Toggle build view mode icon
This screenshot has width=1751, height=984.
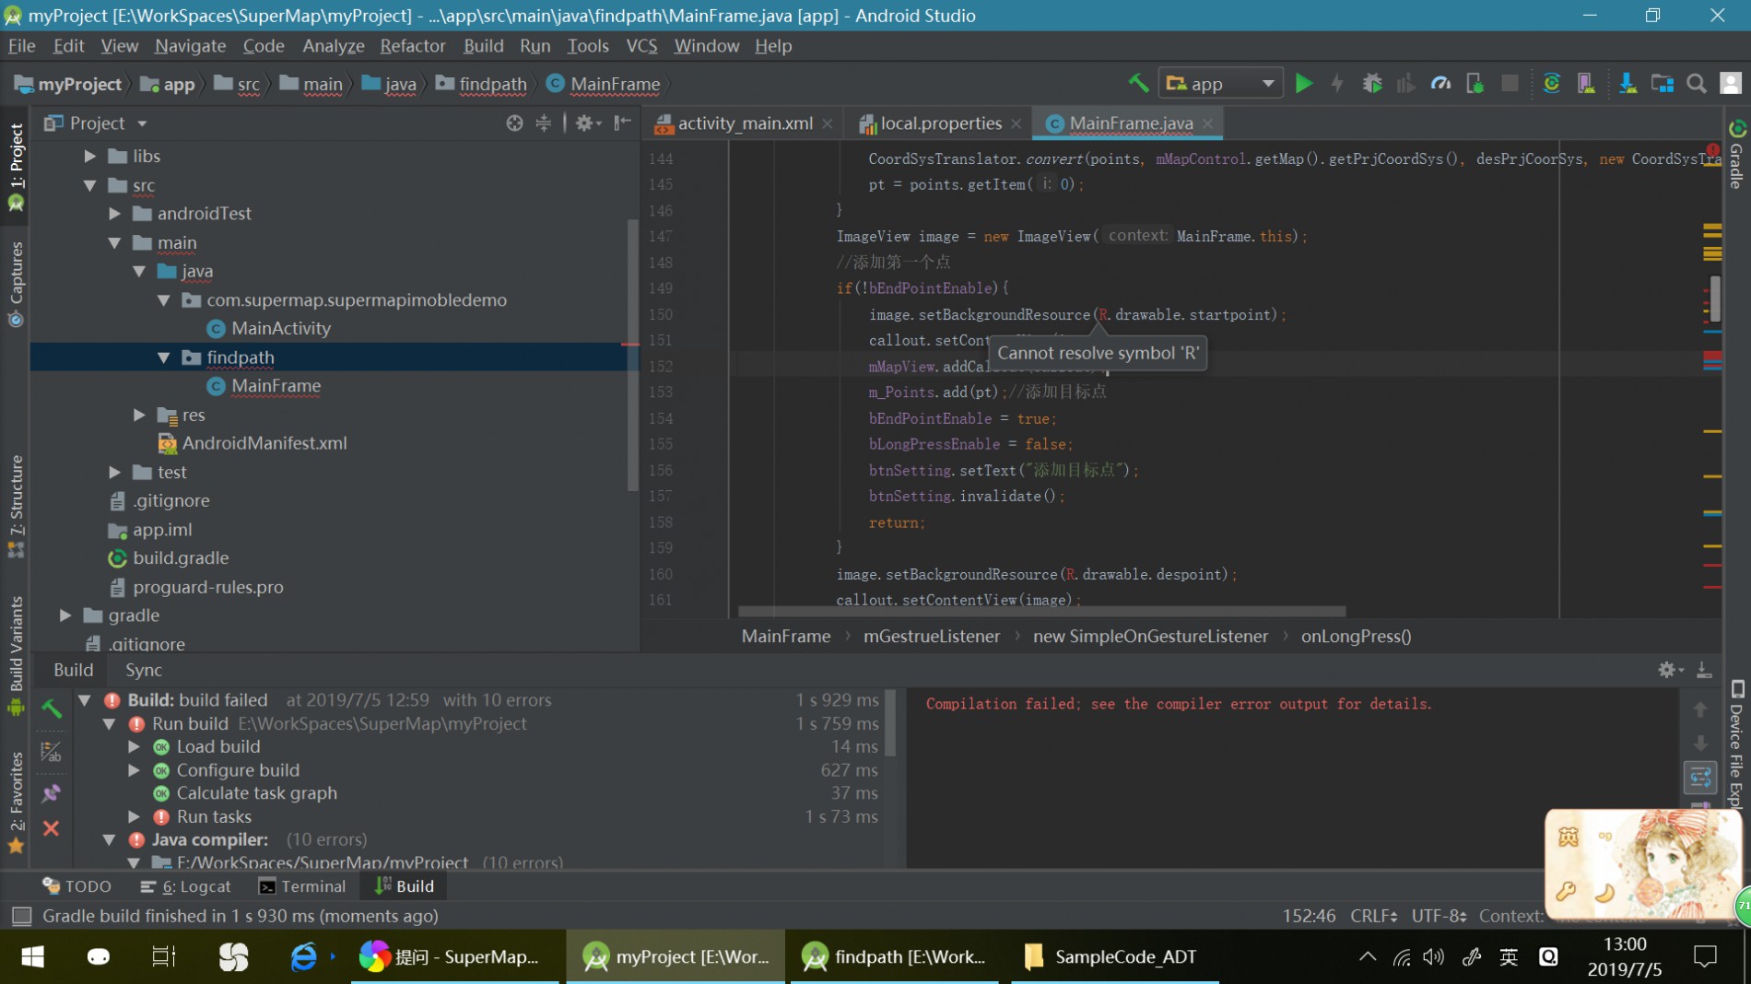click(51, 753)
